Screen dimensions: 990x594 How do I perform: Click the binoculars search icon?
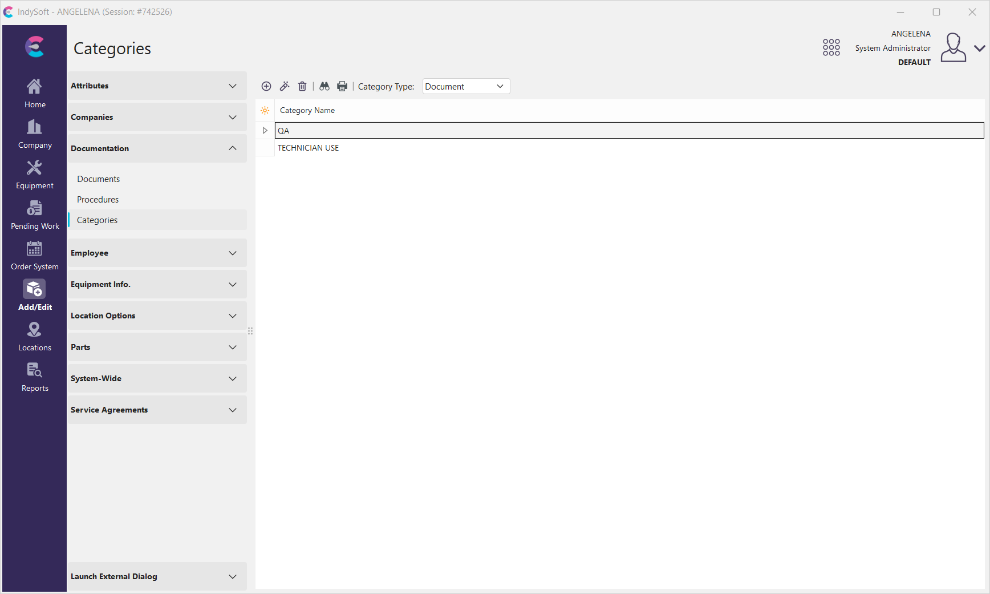(x=324, y=86)
